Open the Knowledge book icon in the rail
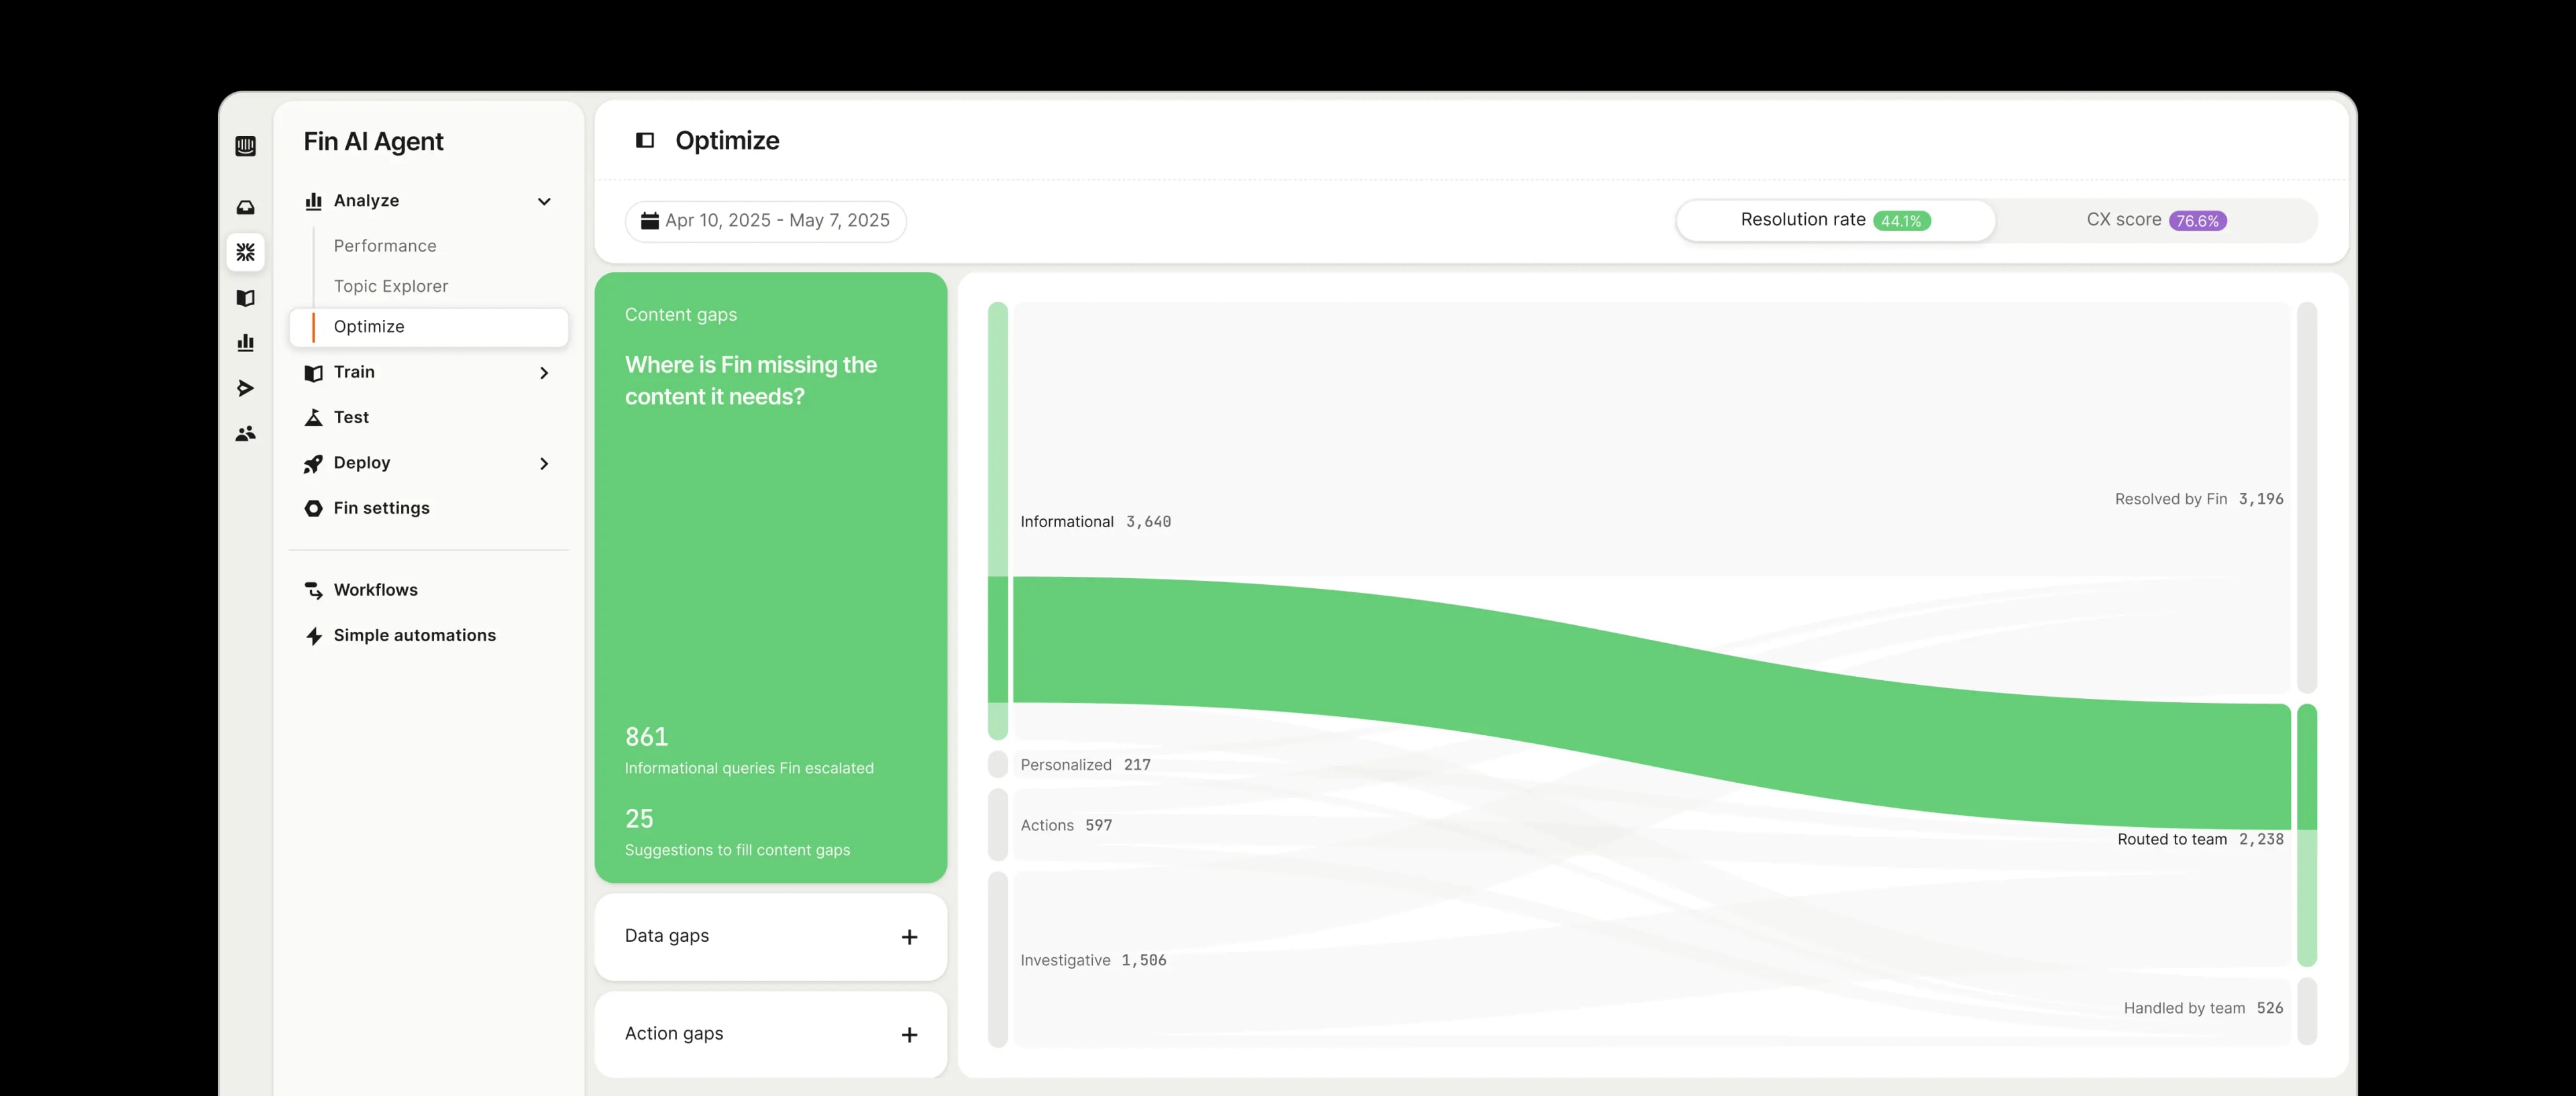The width and height of the screenshot is (2576, 1096). tap(245, 298)
